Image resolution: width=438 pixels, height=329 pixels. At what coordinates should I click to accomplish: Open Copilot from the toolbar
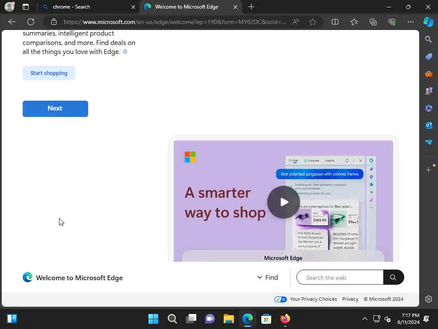tap(428, 22)
